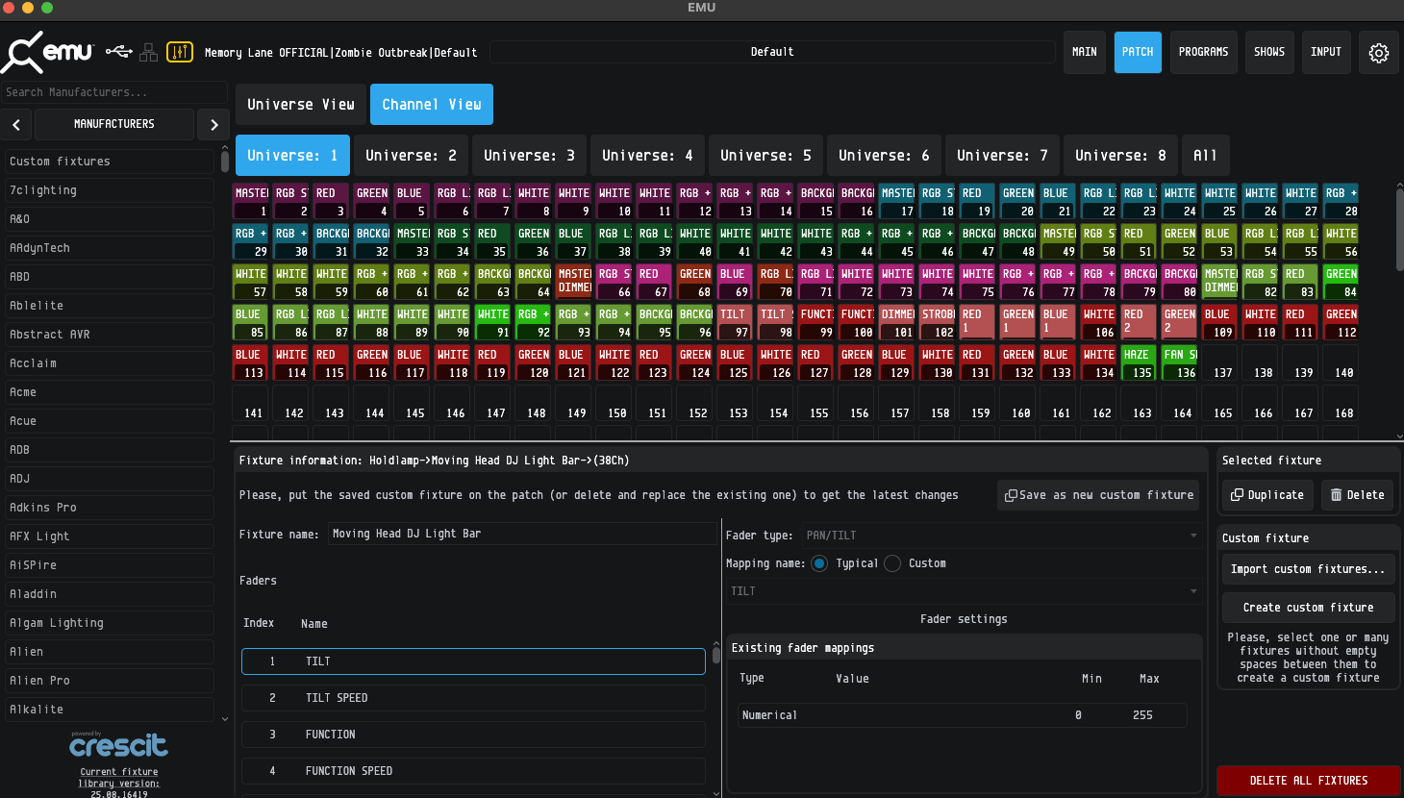Switch to Universe View

pyautogui.click(x=300, y=105)
